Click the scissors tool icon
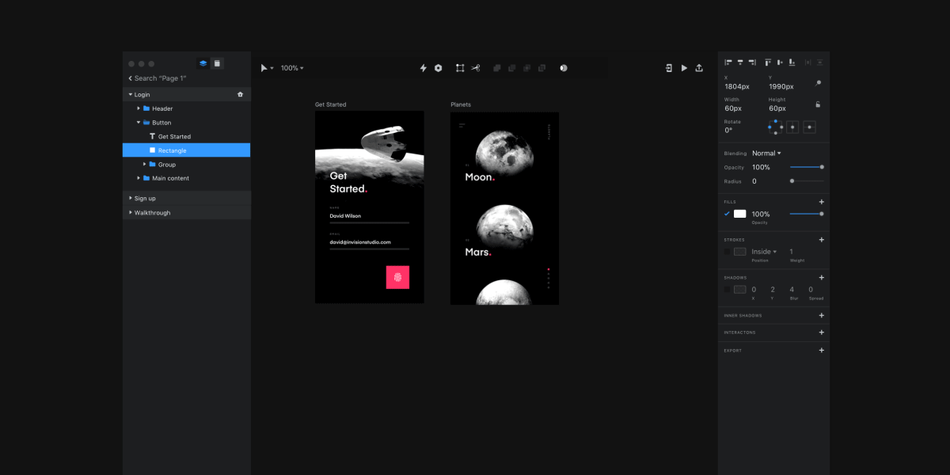This screenshot has height=475, width=950. (476, 68)
